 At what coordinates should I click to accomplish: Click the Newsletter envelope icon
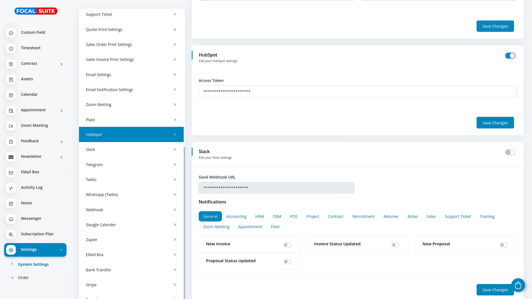(11, 157)
